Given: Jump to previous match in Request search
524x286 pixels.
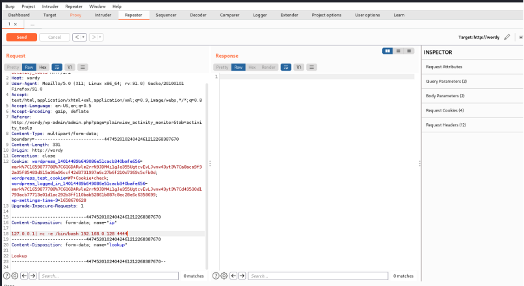Looking at the screenshot, I should click(24, 276).
